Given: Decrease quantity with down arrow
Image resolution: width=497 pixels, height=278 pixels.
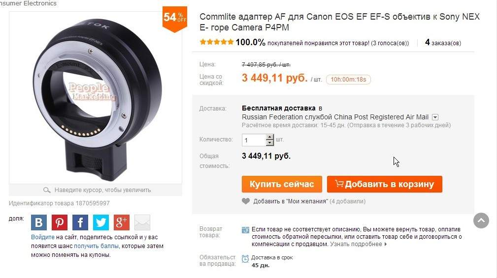Looking at the screenshot, I should click(x=270, y=143).
